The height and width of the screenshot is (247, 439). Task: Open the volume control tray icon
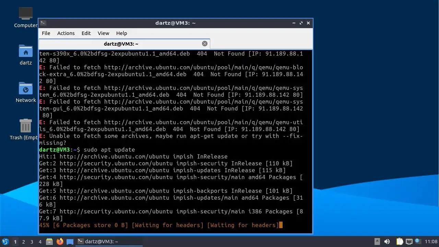point(387,242)
